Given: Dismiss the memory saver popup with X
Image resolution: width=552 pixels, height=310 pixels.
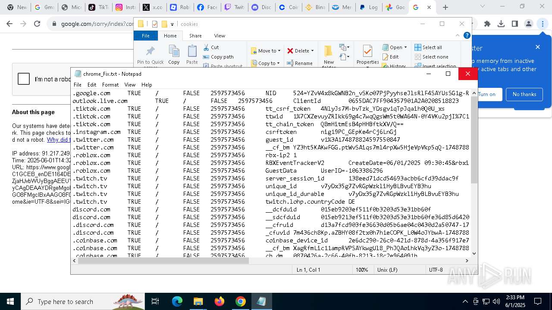Looking at the screenshot, I should [538, 47].
